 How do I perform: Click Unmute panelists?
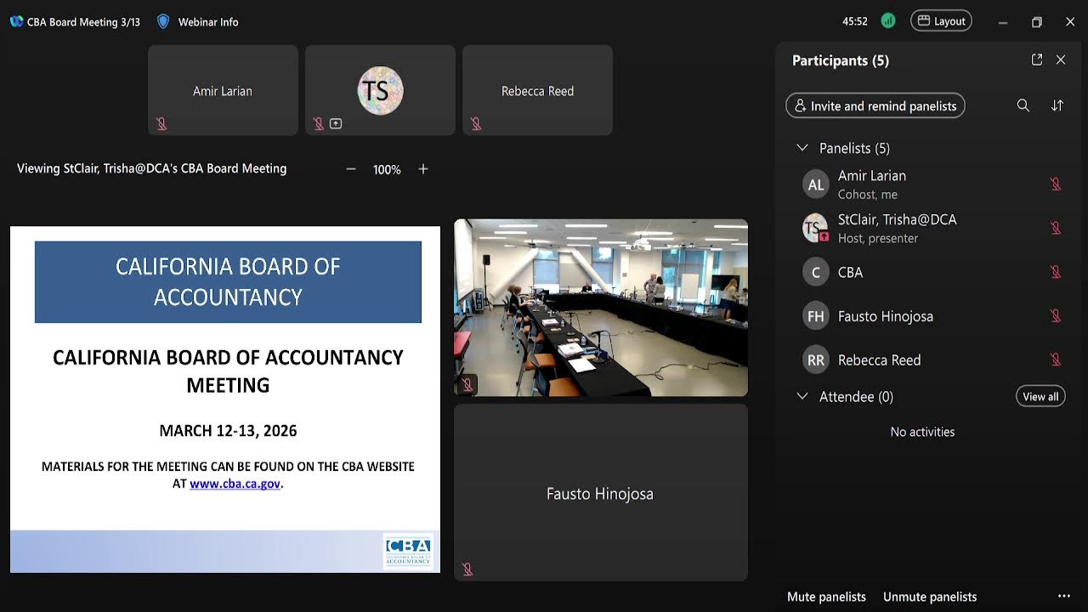(x=930, y=597)
